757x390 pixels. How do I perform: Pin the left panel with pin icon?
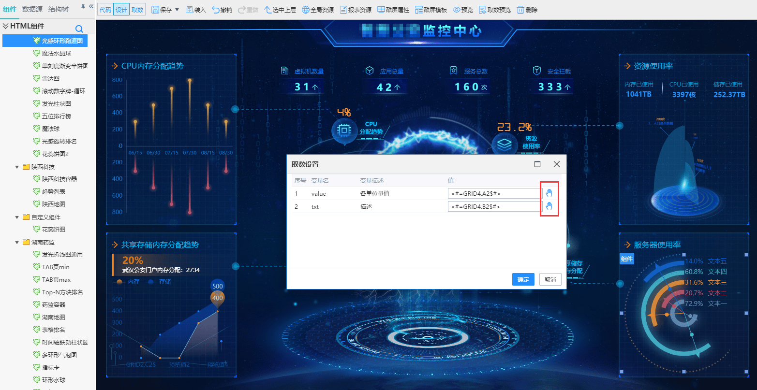click(x=83, y=7)
